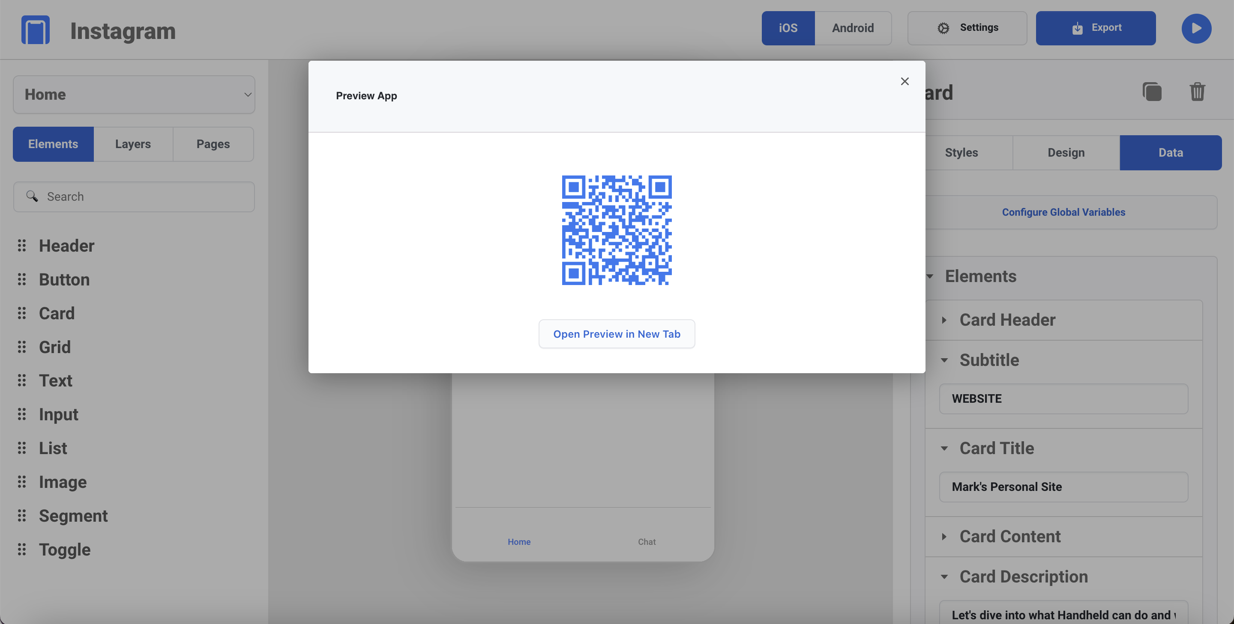
Task: Open Configure Global Variables link
Action: pyautogui.click(x=1063, y=212)
